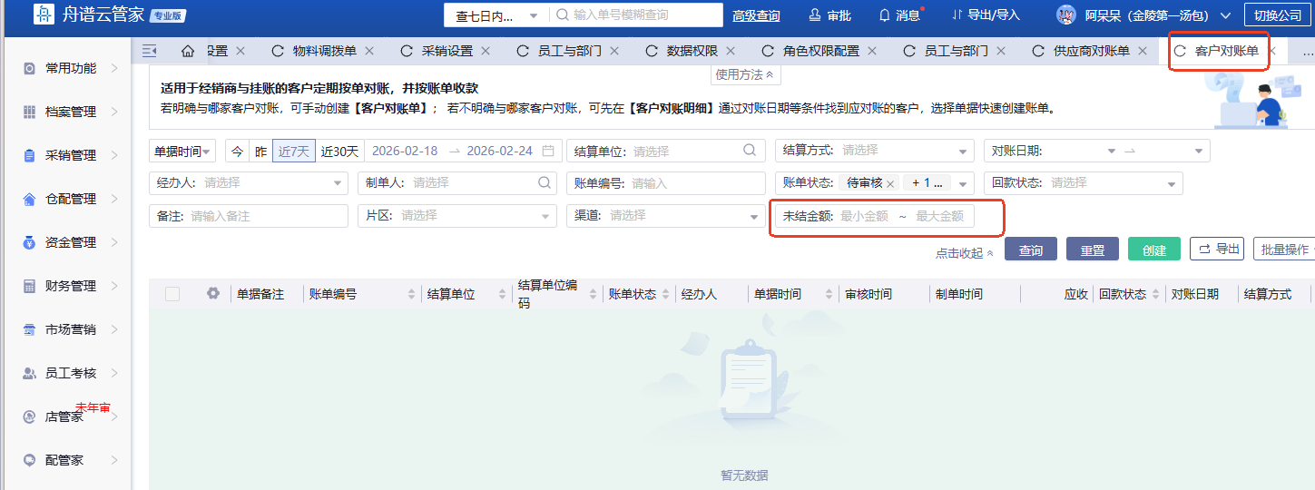The height and width of the screenshot is (490, 1315).
Task: Remove the 待审核 status tag
Action: pos(890,183)
